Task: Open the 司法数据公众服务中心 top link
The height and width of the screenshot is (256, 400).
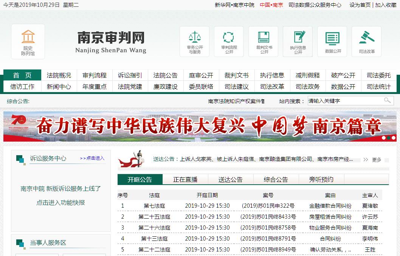Action: pyautogui.click(x=315, y=5)
